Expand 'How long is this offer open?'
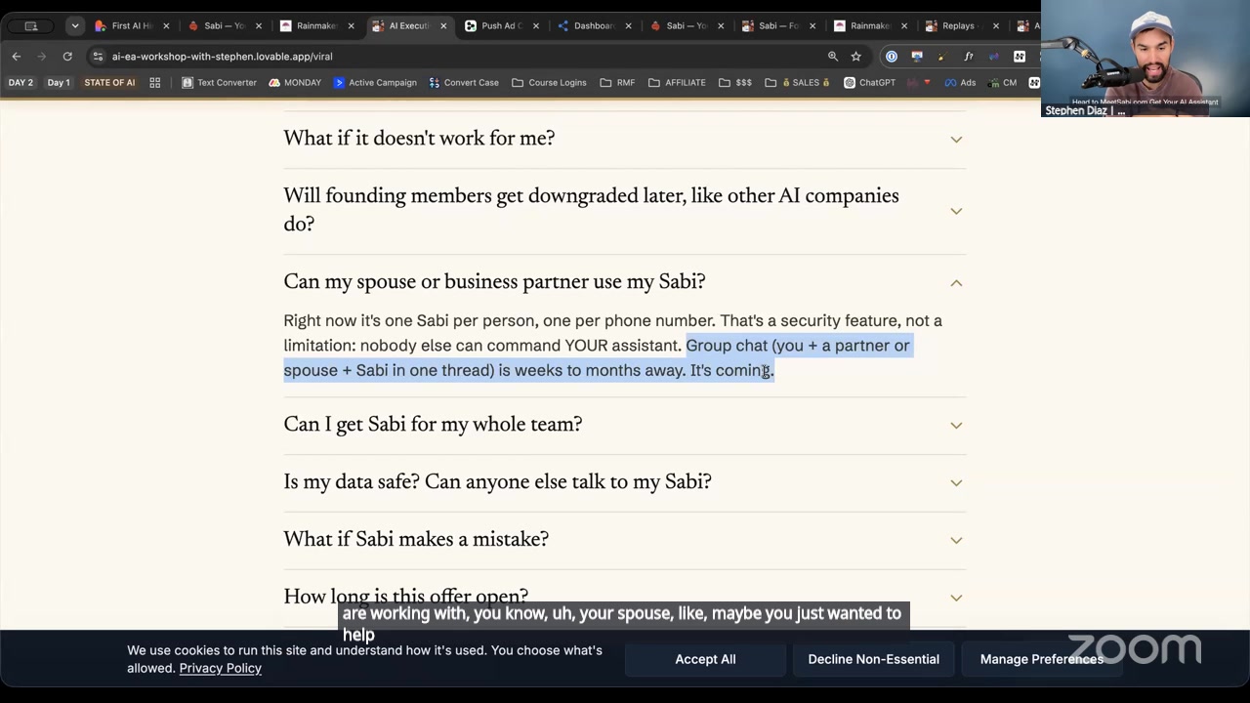The height and width of the screenshot is (703, 1250). pos(625,597)
